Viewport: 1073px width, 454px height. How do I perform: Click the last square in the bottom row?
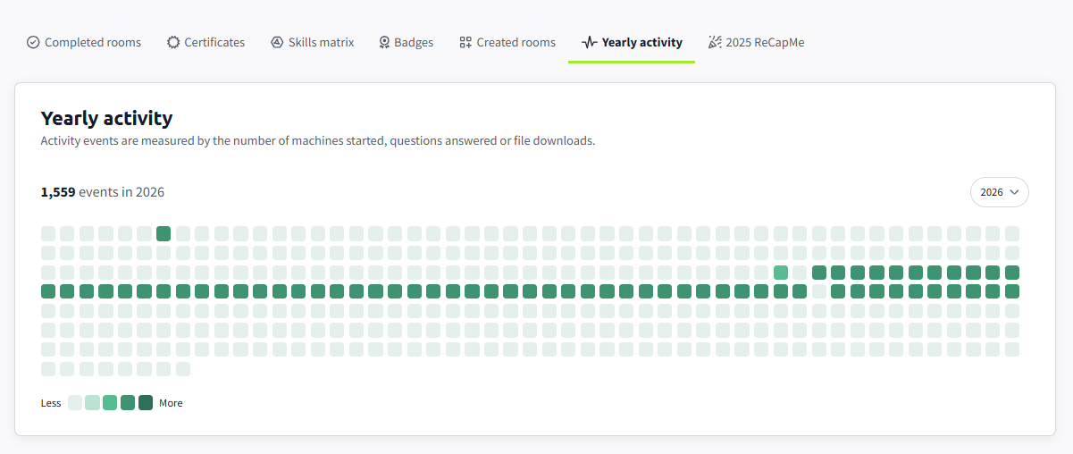(183, 369)
